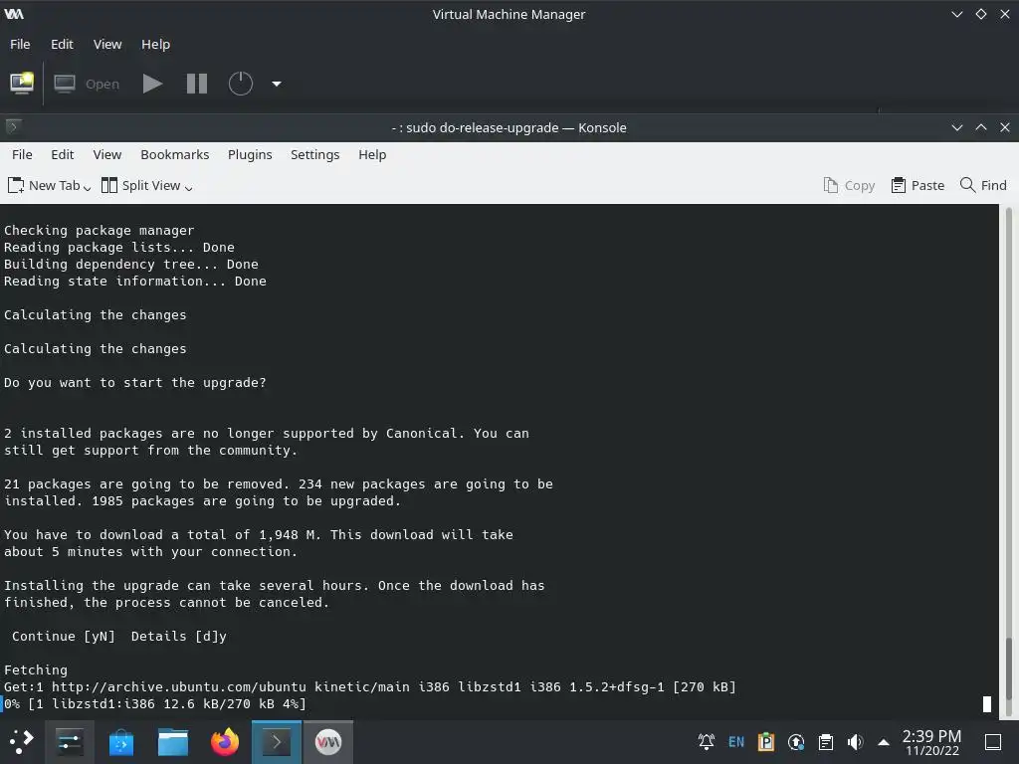Viewport: 1019px width, 764px height.
Task: Click the Show Desktop button
Action: coord(993,742)
